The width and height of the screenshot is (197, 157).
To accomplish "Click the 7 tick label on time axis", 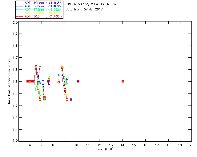I will click(42, 145).
